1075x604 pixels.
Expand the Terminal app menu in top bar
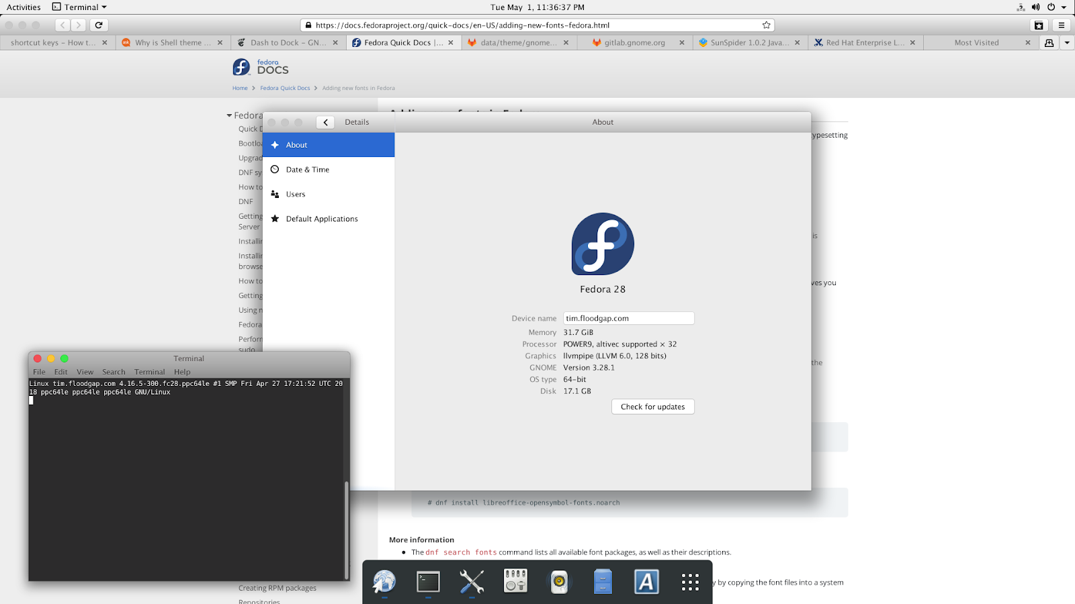pos(80,7)
